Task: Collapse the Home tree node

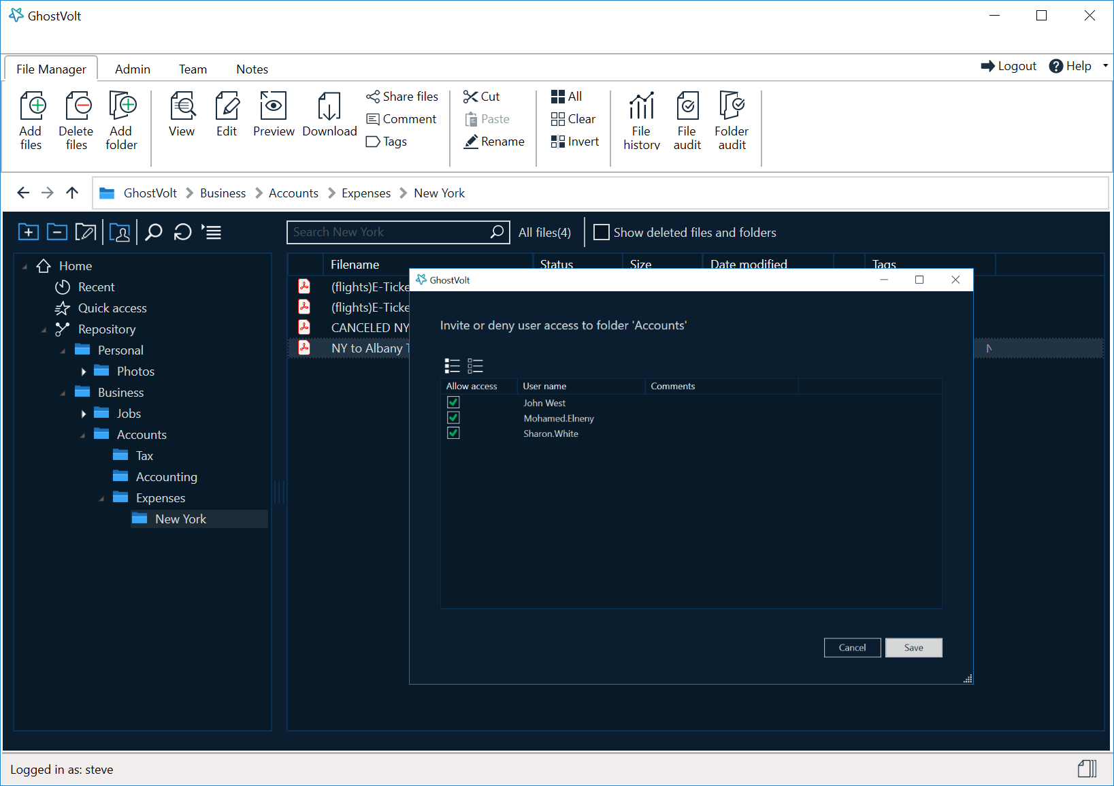Action: [x=24, y=266]
